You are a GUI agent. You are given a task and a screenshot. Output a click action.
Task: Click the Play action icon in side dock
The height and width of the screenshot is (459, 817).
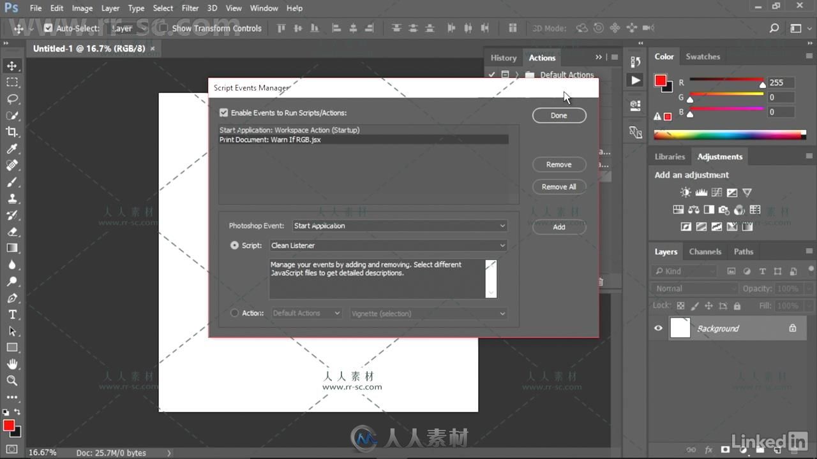point(635,80)
